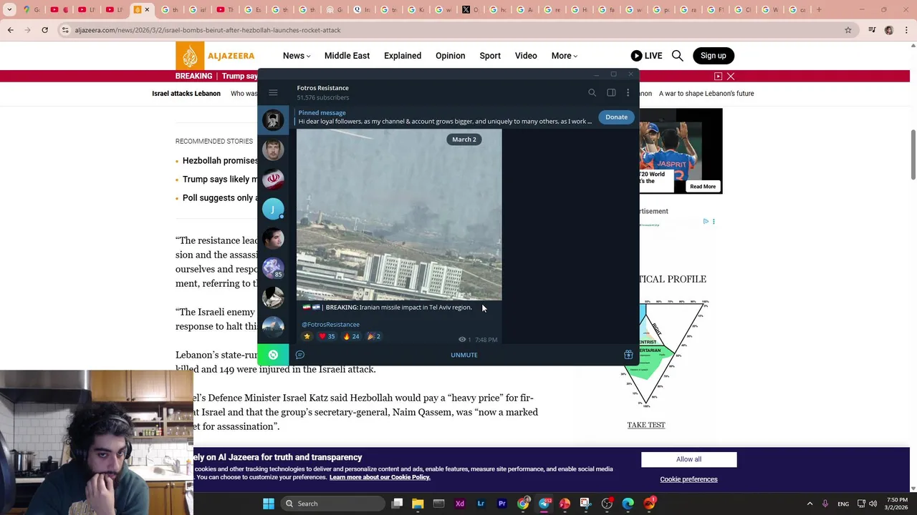Open the AdChoices icon near the advertisement
The width and height of the screenshot is (917, 515).
[x=706, y=221]
